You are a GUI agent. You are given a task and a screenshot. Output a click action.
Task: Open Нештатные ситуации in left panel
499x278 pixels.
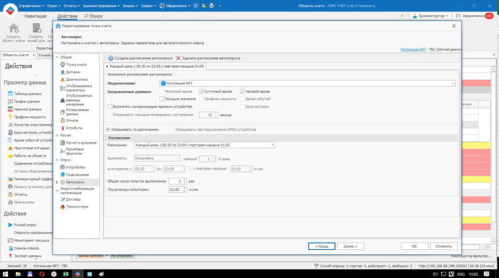pos(29,148)
